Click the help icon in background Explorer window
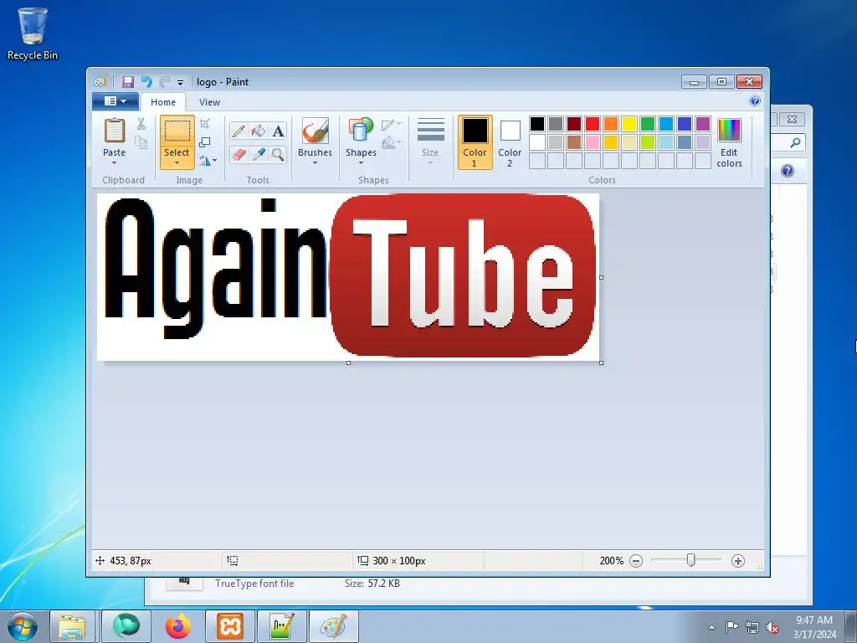 tap(787, 171)
